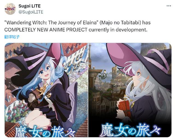Click Elaina's smiling face in the left poster
This screenshot has height=140, width=175.
point(45,72)
